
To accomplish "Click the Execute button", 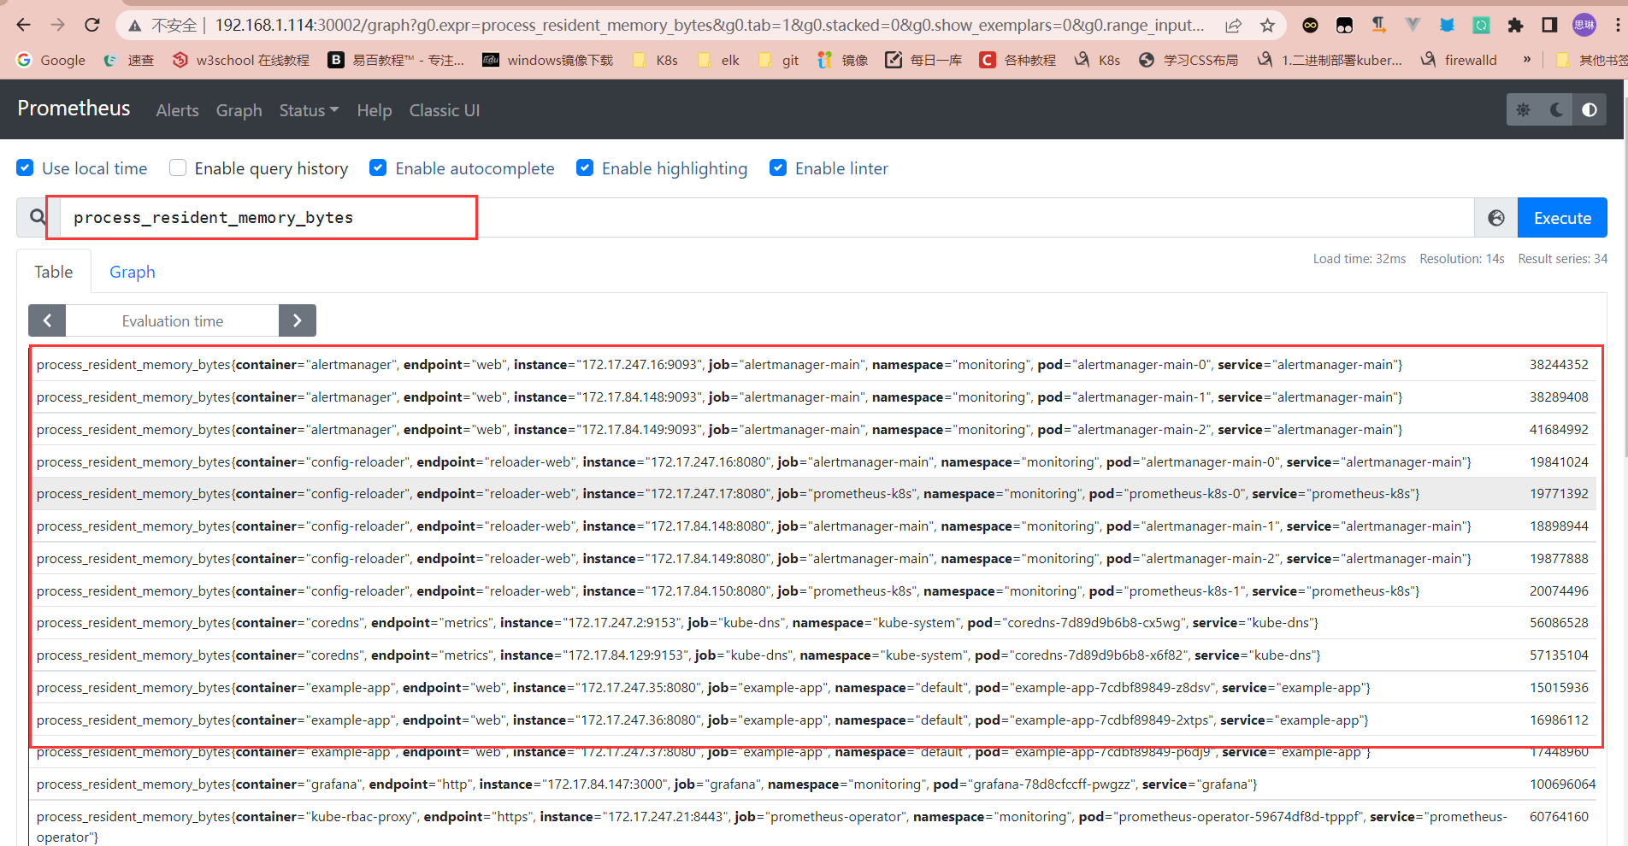I will (x=1562, y=218).
